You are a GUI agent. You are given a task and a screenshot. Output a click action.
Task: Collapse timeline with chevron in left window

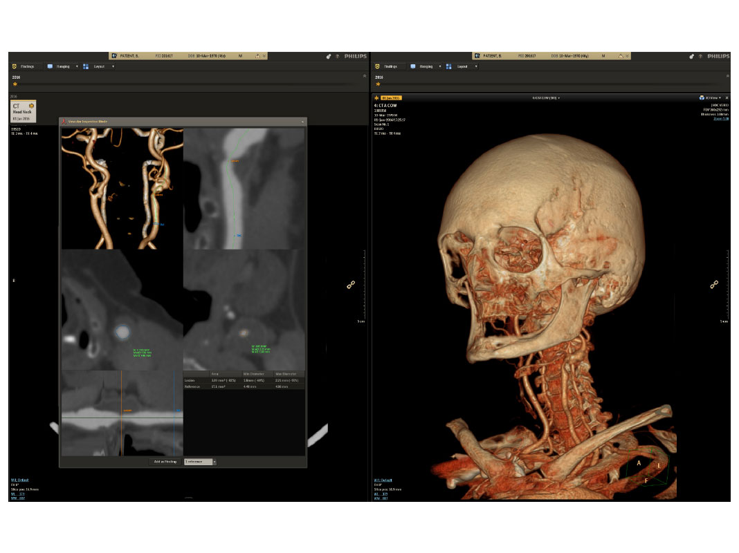365,76
